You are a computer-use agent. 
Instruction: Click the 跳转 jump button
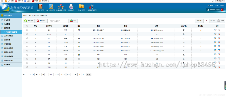click(88, 74)
